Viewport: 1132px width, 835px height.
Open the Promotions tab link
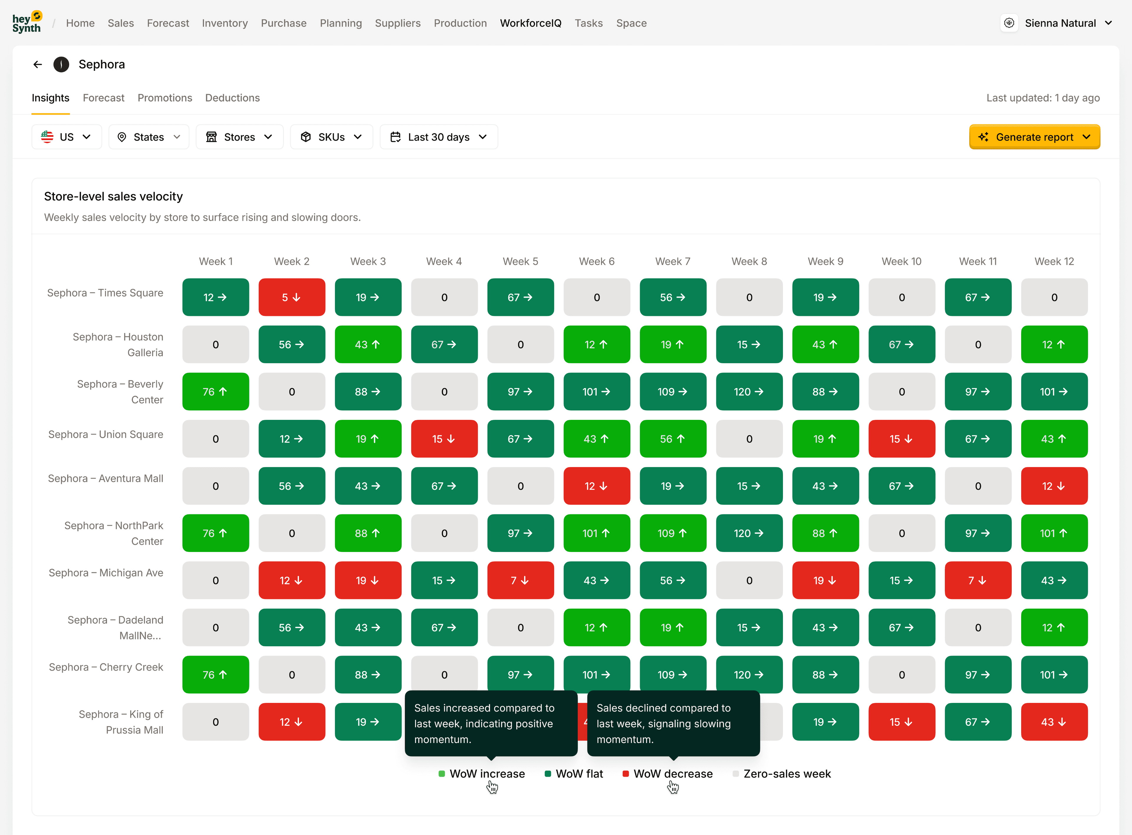pyautogui.click(x=165, y=98)
